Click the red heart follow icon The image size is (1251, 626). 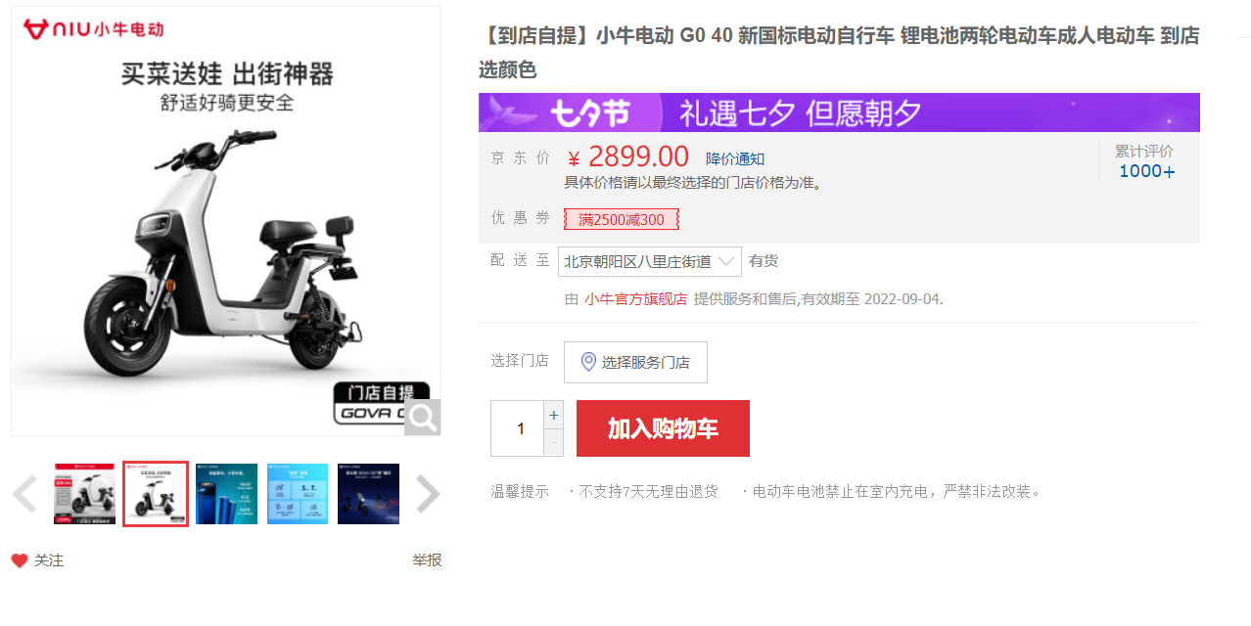20,560
